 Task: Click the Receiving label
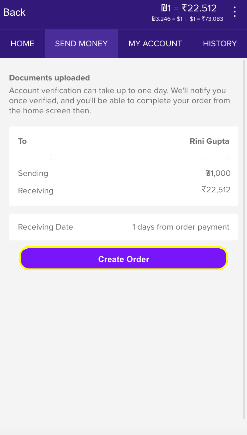click(x=36, y=191)
